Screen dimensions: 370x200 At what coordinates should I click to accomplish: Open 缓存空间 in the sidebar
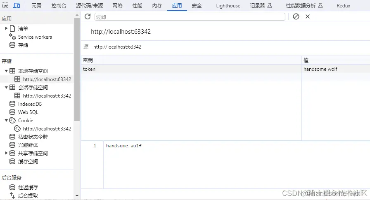pos(28,162)
